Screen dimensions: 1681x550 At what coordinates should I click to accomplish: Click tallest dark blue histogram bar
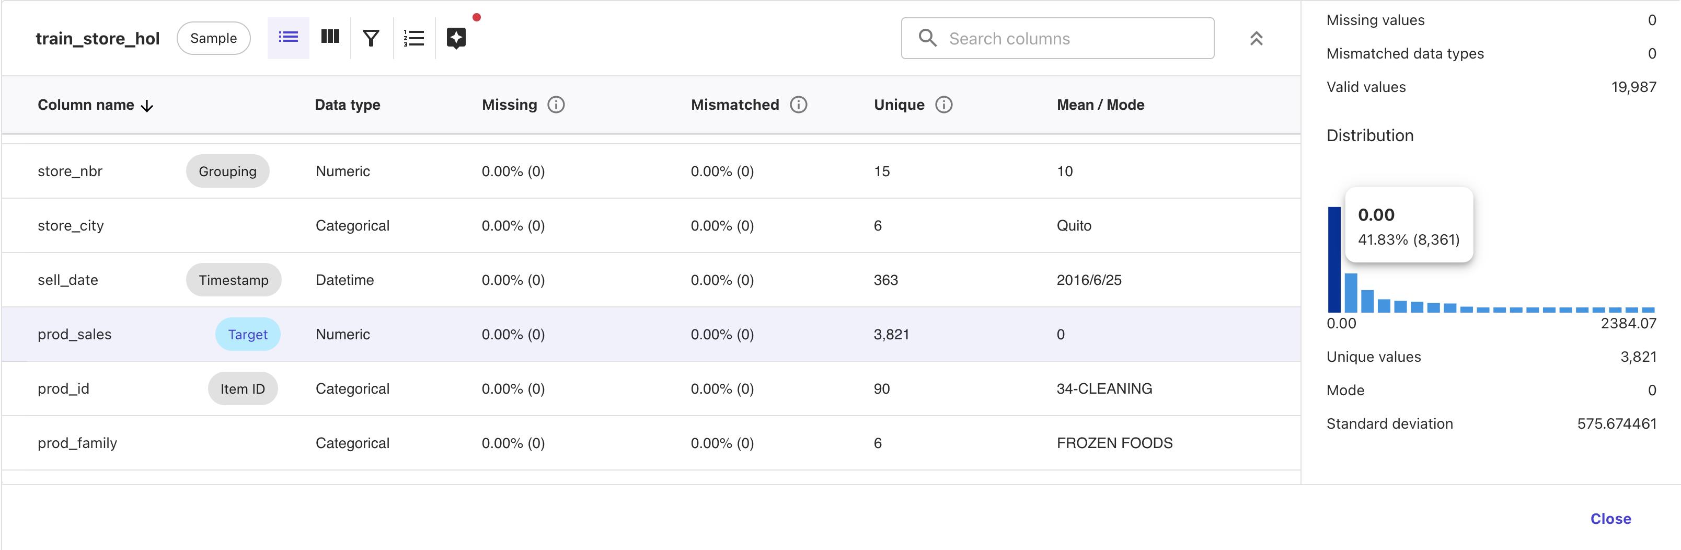(x=1334, y=260)
